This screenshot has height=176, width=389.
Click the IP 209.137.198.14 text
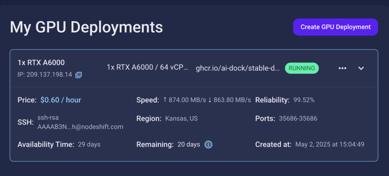pyautogui.click(x=45, y=75)
